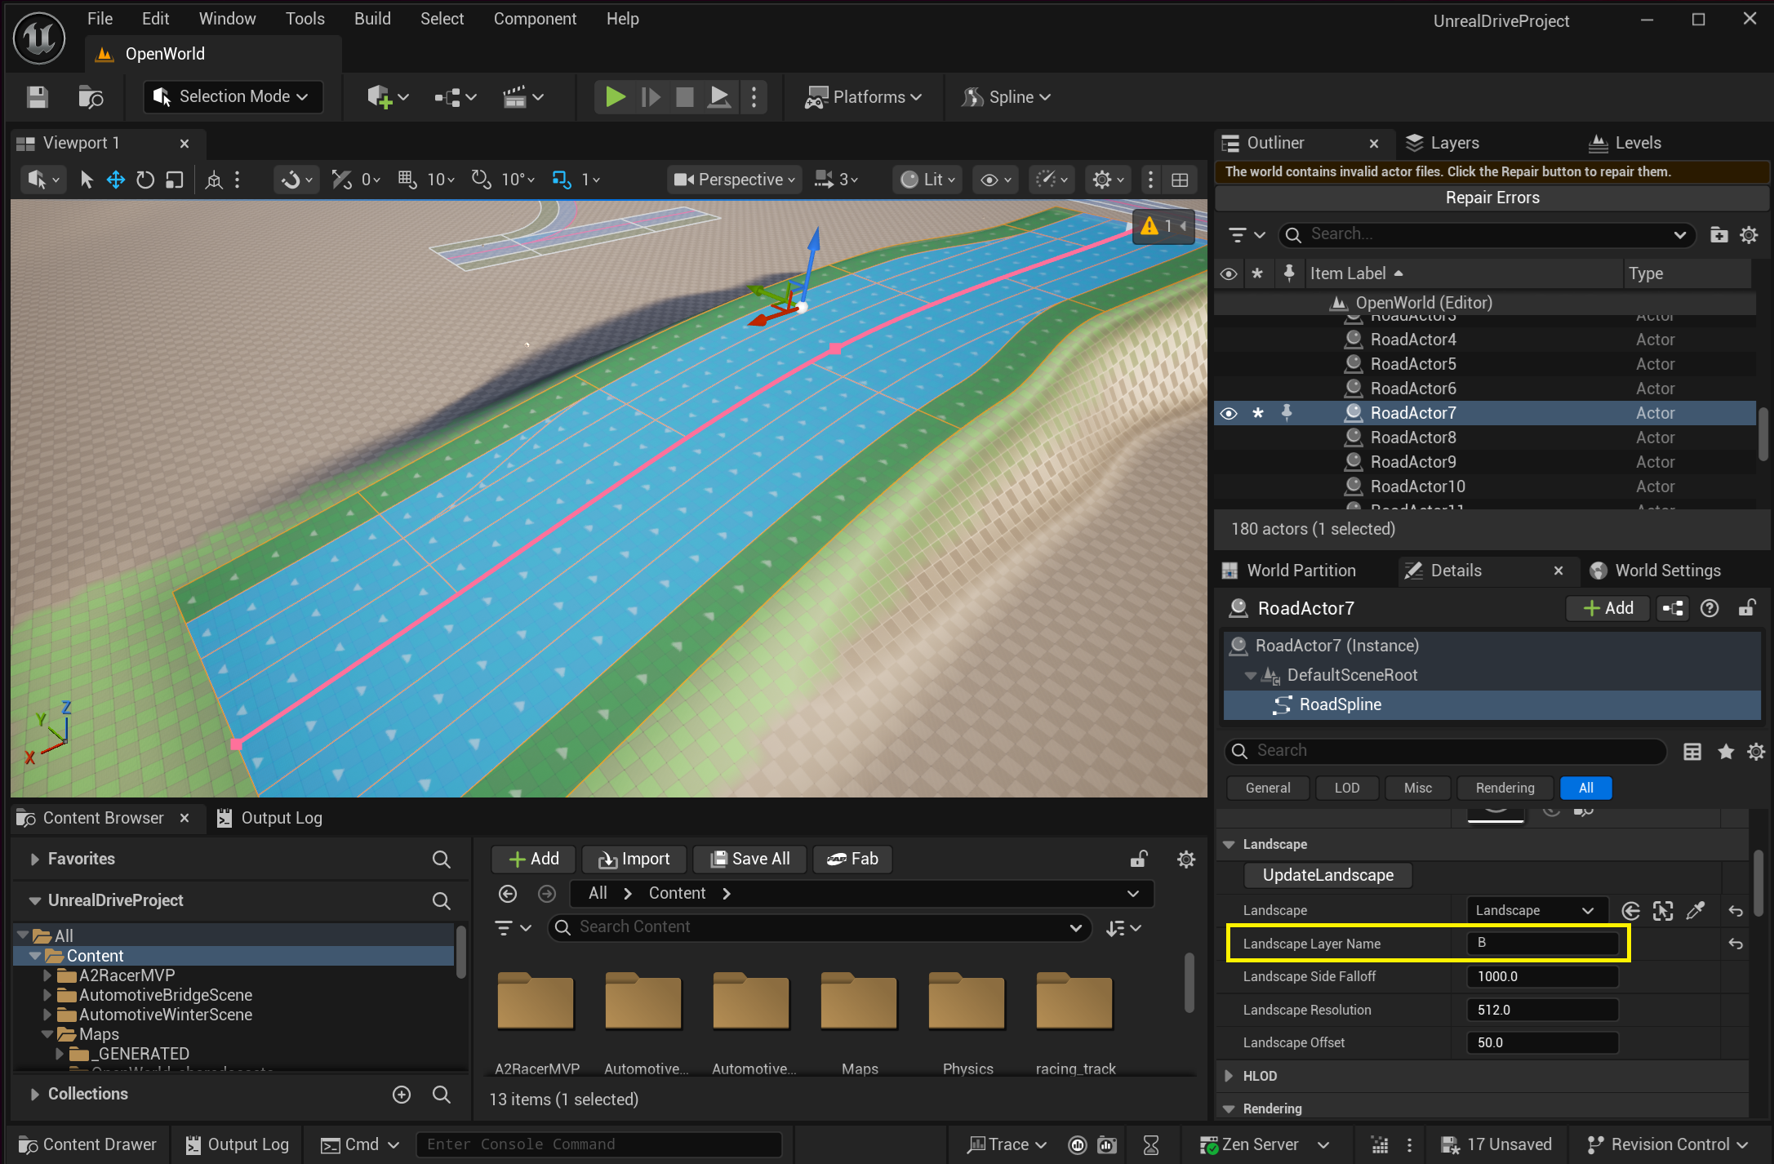Save the current level with the floppy icon
Image resolution: width=1774 pixels, height=1164 pixels.
pyautogui.click(x=37, y=97)
